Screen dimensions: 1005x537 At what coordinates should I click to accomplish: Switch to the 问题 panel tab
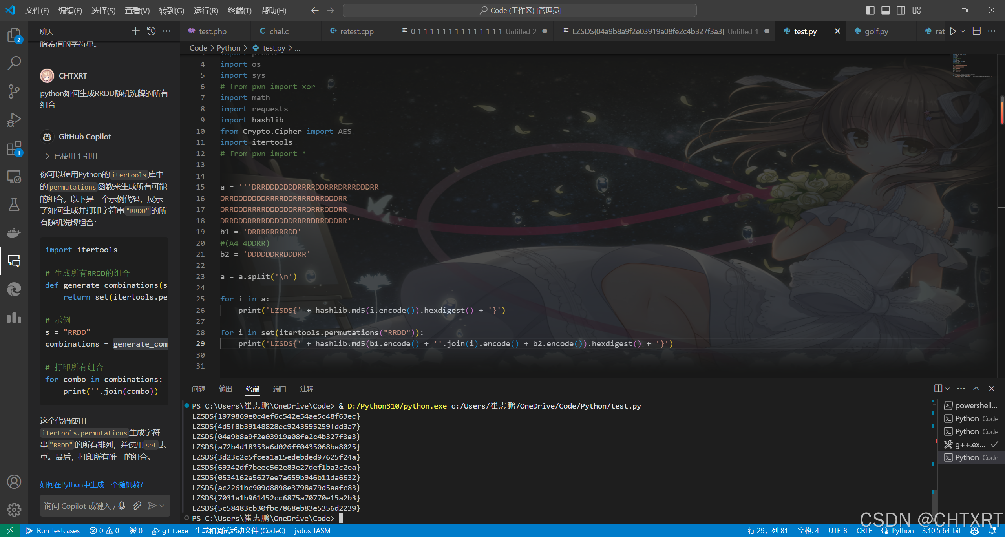point(199,389)
